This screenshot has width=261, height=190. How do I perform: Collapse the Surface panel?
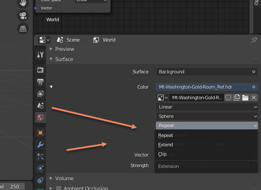pyautogui.click(x=64, y=59)
